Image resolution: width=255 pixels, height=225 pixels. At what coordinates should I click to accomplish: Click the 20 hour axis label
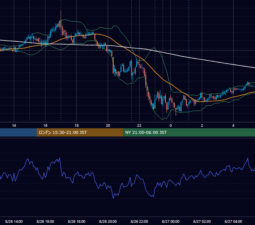[108, 126]
